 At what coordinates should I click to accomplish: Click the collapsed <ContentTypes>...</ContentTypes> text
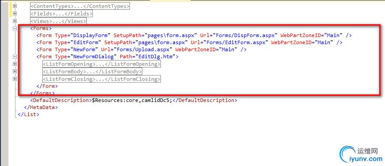click(x=80, y=6)
